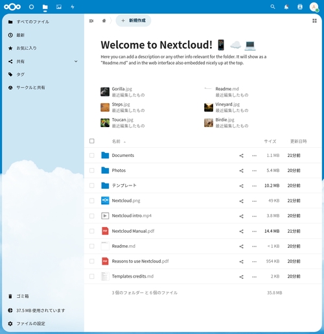
Task: Open the contacts menu icon
Action: 300,7
